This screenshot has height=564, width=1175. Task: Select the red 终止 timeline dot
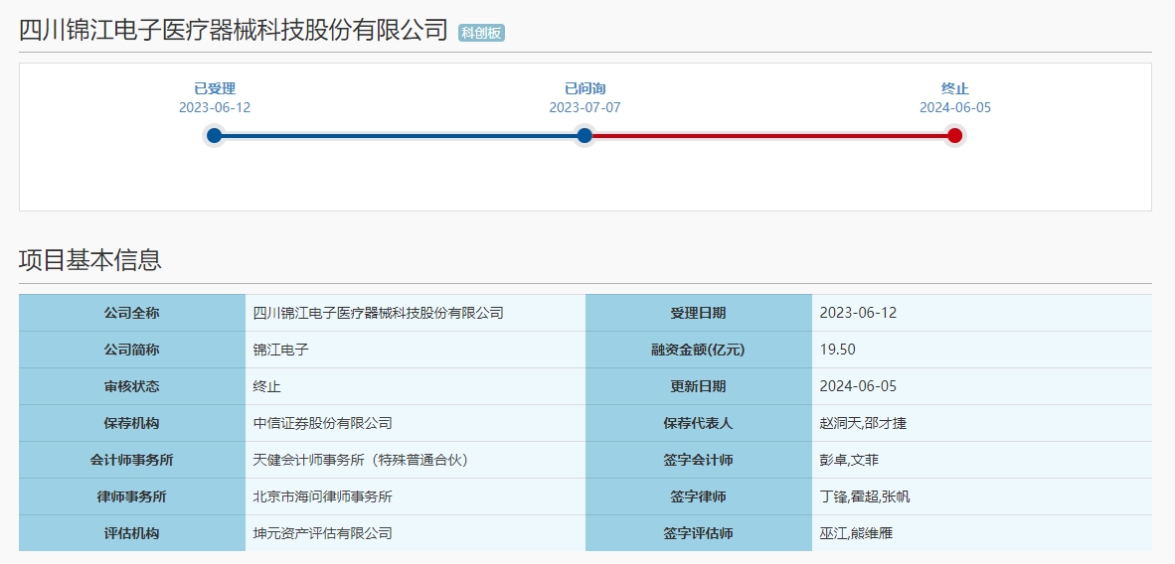(x=954, y=136)
